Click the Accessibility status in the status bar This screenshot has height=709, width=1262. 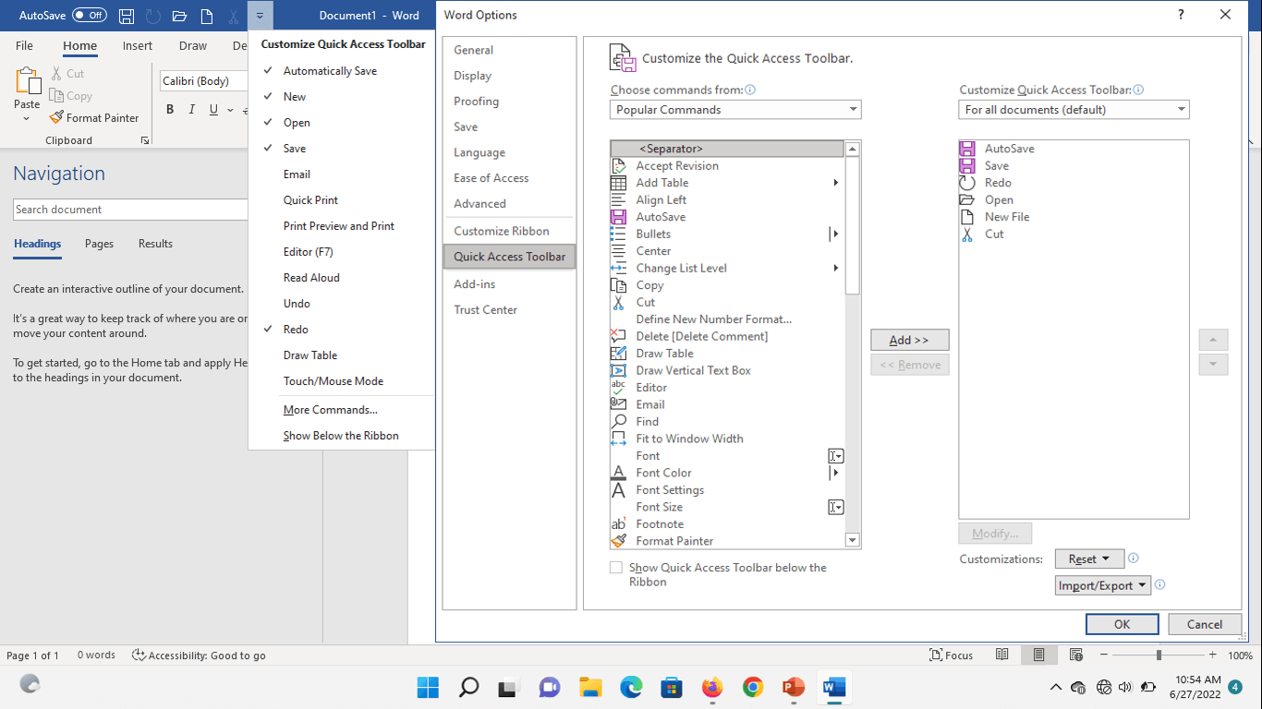coord(200,655)
